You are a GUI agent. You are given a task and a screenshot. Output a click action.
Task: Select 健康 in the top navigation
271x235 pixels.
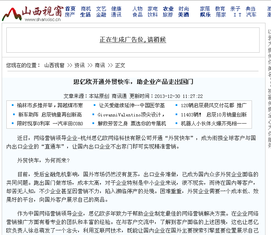point(116,8)
